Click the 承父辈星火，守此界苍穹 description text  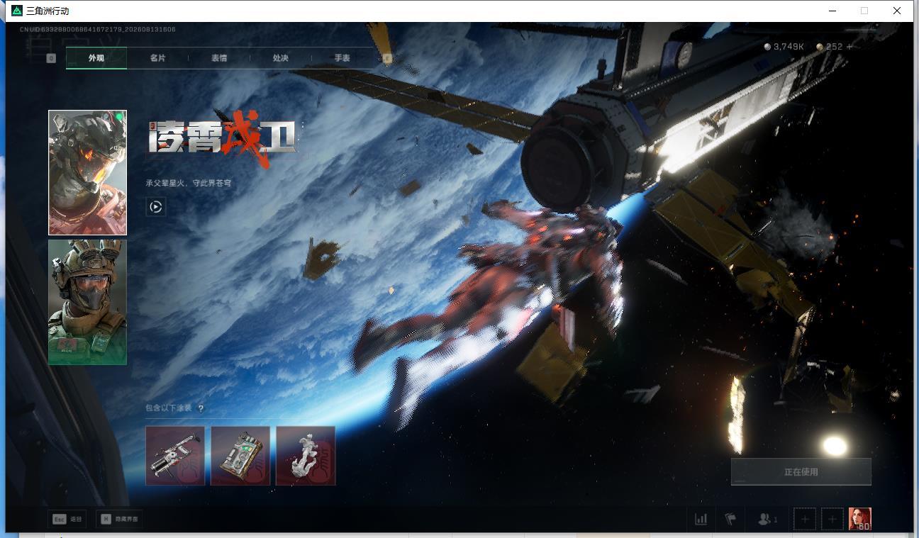pyautogui.click(x=189, y=183)
